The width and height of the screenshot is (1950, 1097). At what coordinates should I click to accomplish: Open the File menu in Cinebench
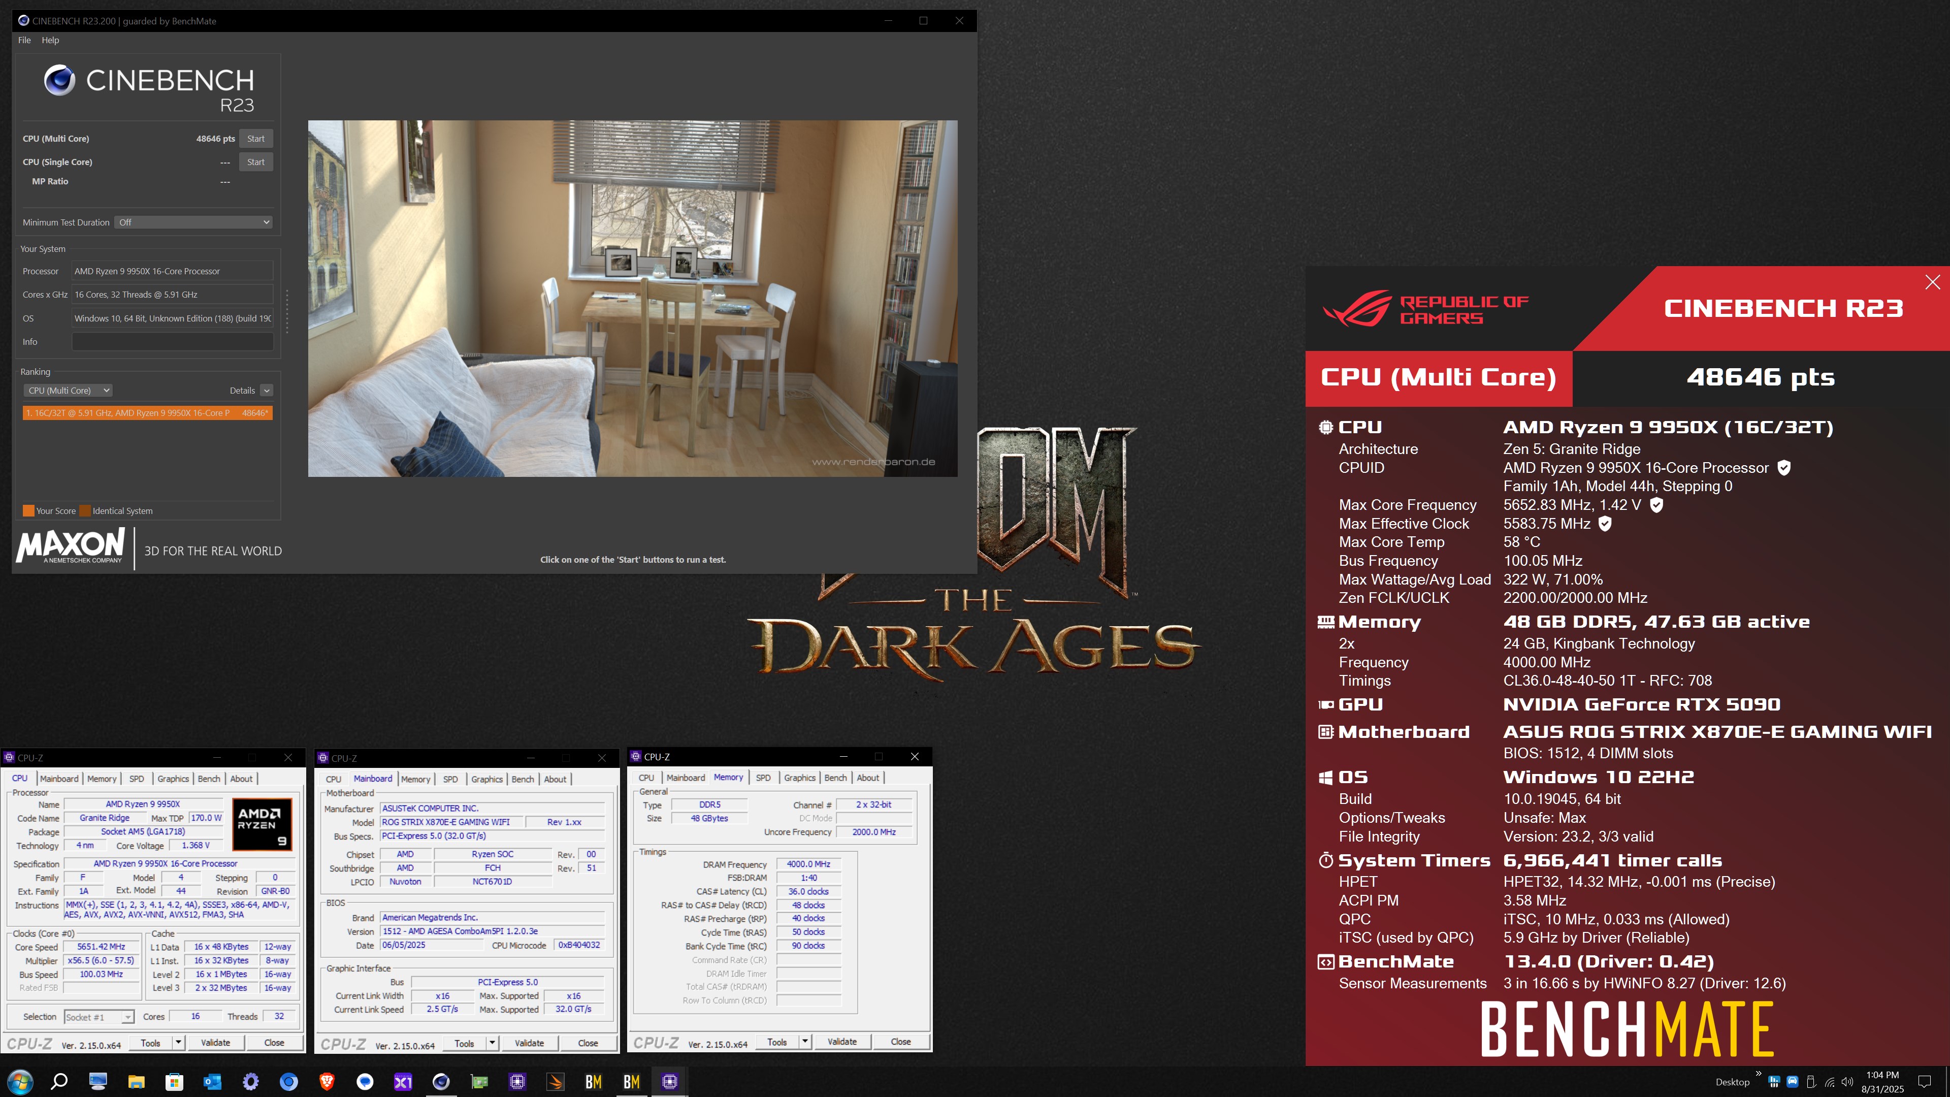[x=24, y=40]
